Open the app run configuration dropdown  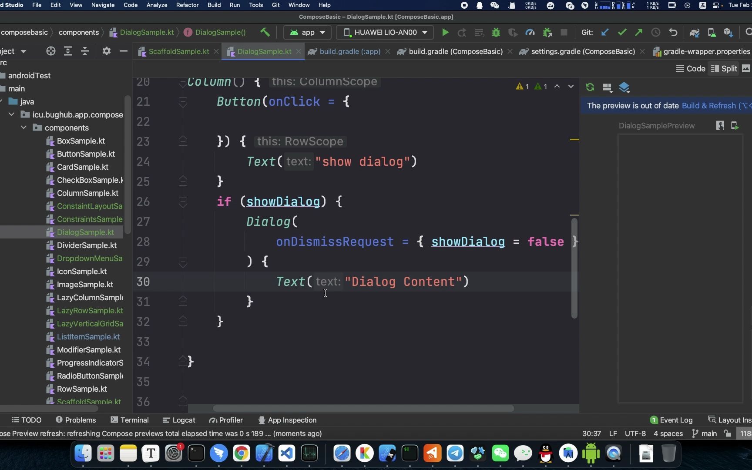(307, 32)
